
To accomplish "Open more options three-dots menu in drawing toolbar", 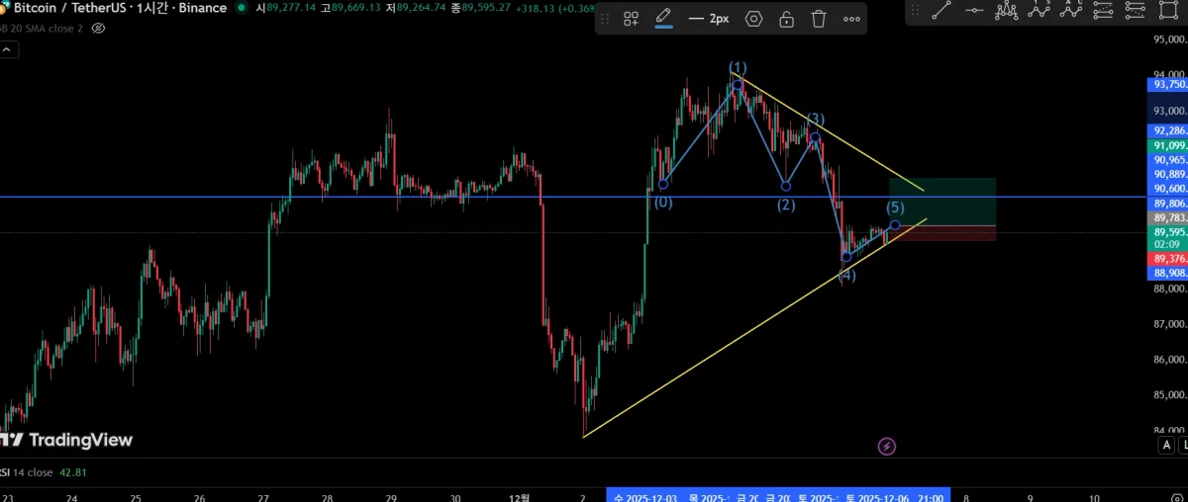I will [851, 19].
